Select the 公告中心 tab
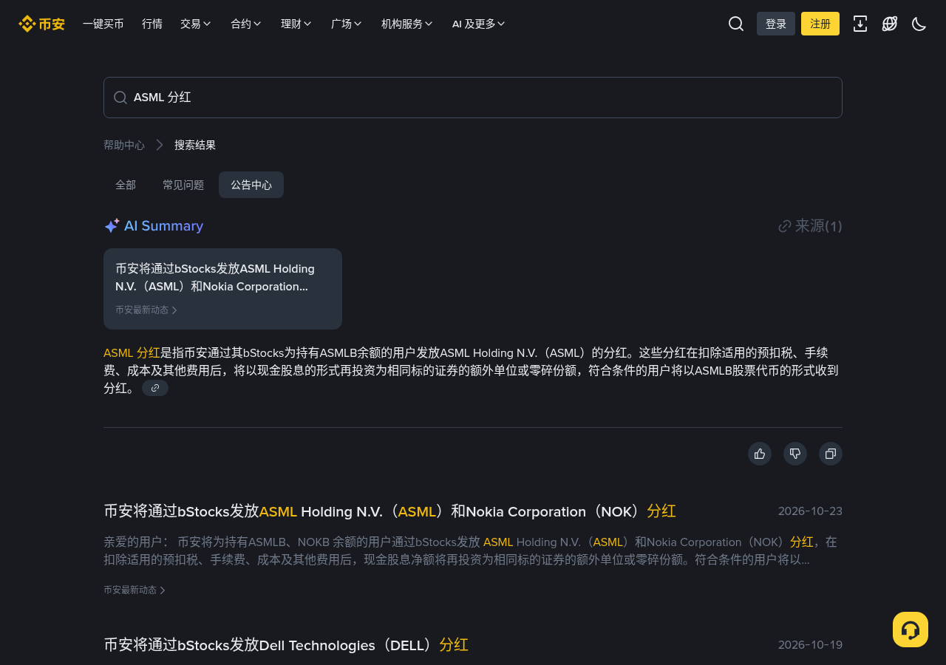Screen dimensions: 946x665 251,185
